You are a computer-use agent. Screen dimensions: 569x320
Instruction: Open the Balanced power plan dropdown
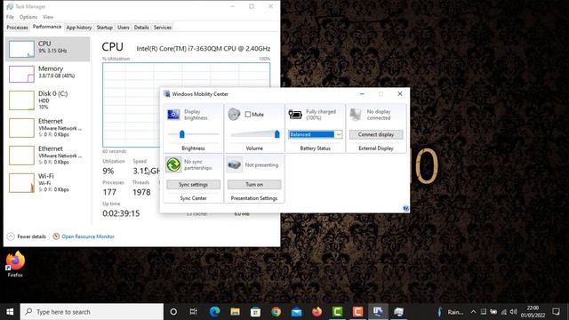[x=315, y=134]
